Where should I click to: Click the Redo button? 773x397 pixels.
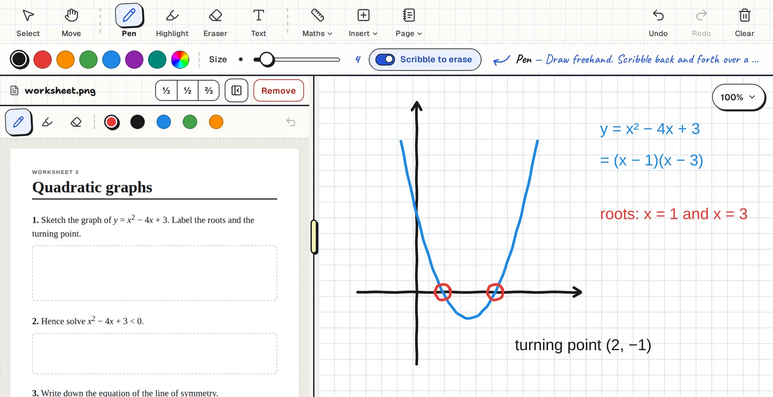coord(701,22)
